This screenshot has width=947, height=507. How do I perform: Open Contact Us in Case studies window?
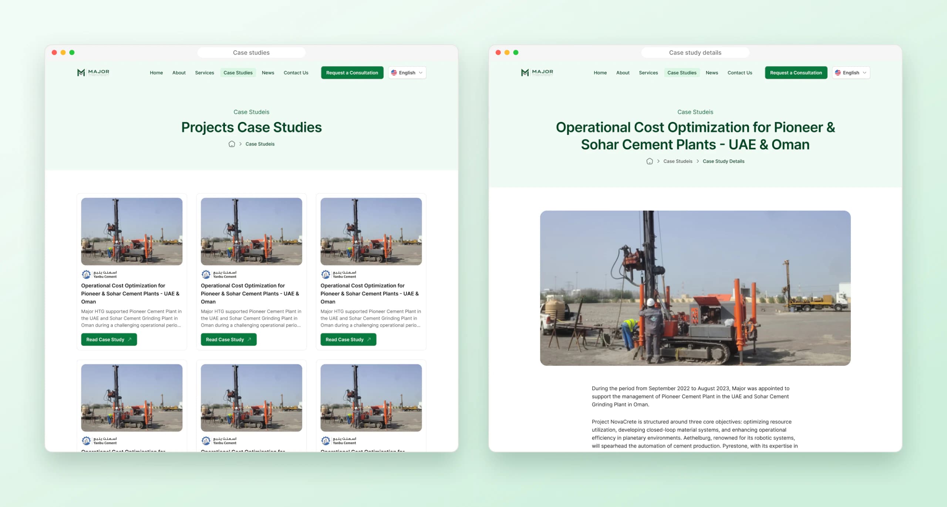[296, 73]
